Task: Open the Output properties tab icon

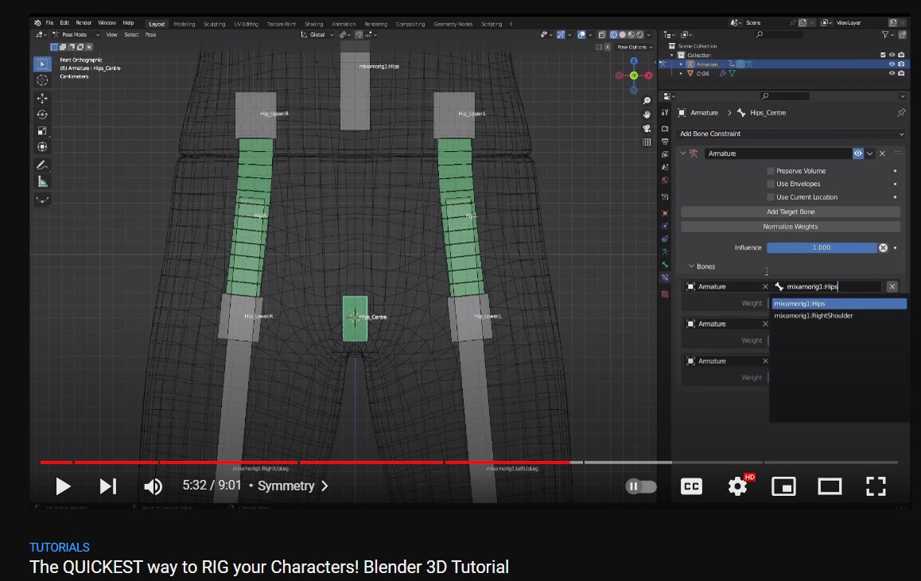Action: tap(665, 142)
